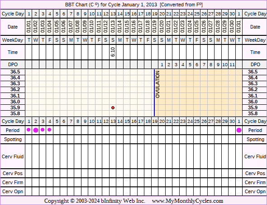This screenshot has width=267, height=205.
Task: Click right axis label 35.8
Action: click(253, 113)
